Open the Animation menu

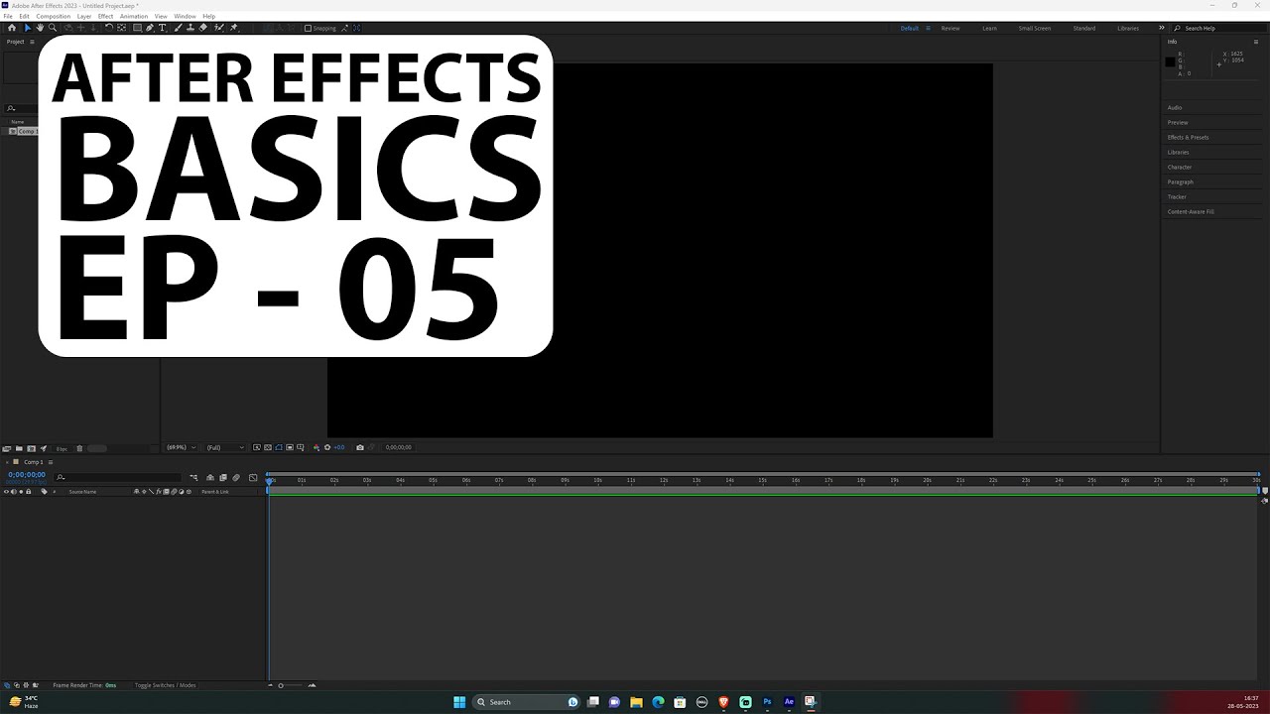click(134, 16)
